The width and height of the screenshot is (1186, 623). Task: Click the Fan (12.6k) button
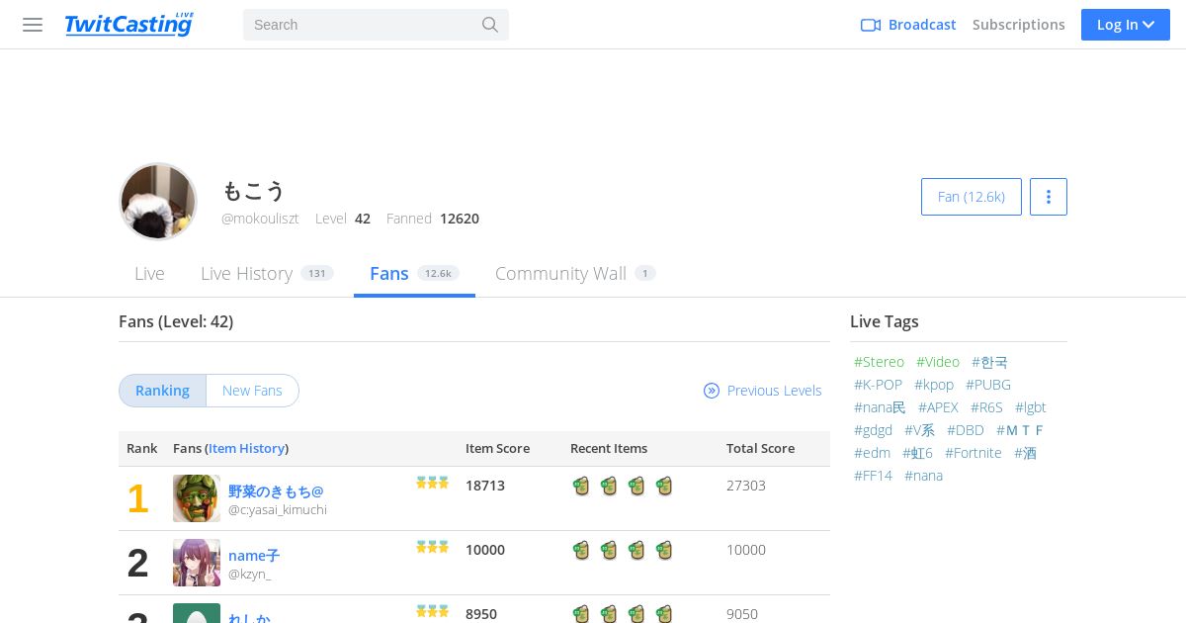click(972, 197)
